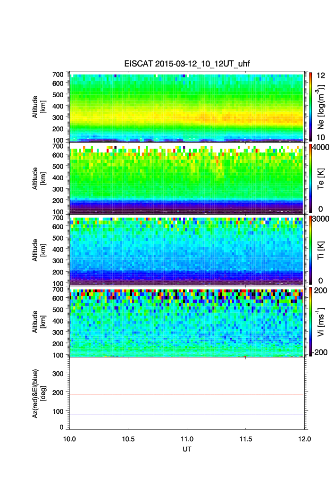
Task: Click the 11.5 tick label on UT axis
Action: (245, 439)
